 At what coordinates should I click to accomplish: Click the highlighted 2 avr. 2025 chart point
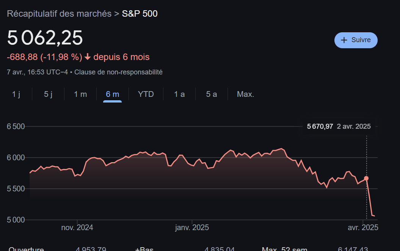[x=366, y=178]
